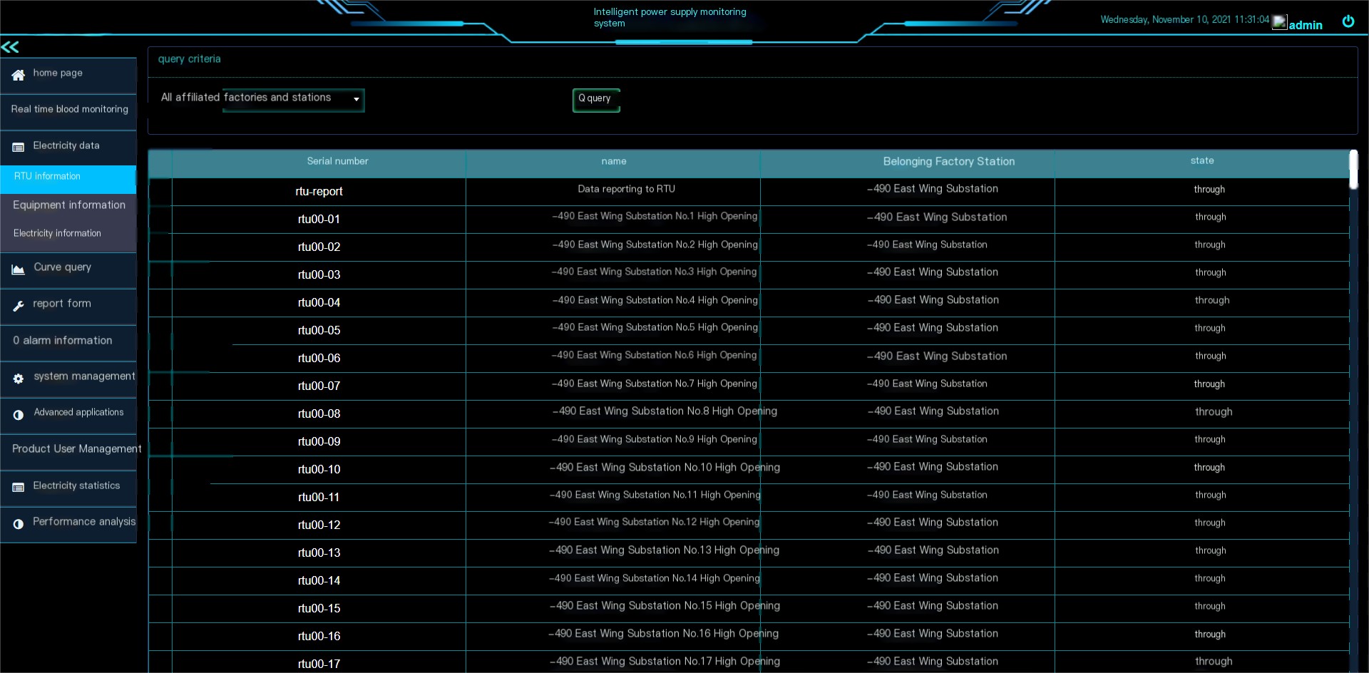Click the home page icon
Screen dimensions: 1369x673
18,75
